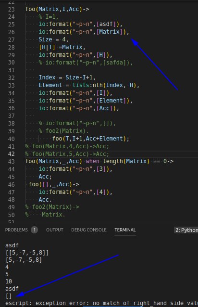
Task: Select the TERMINAL tab
Action: 125,230
